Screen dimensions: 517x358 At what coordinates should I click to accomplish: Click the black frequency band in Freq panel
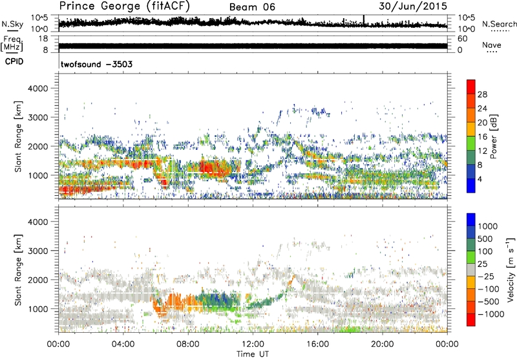[253, 46]
